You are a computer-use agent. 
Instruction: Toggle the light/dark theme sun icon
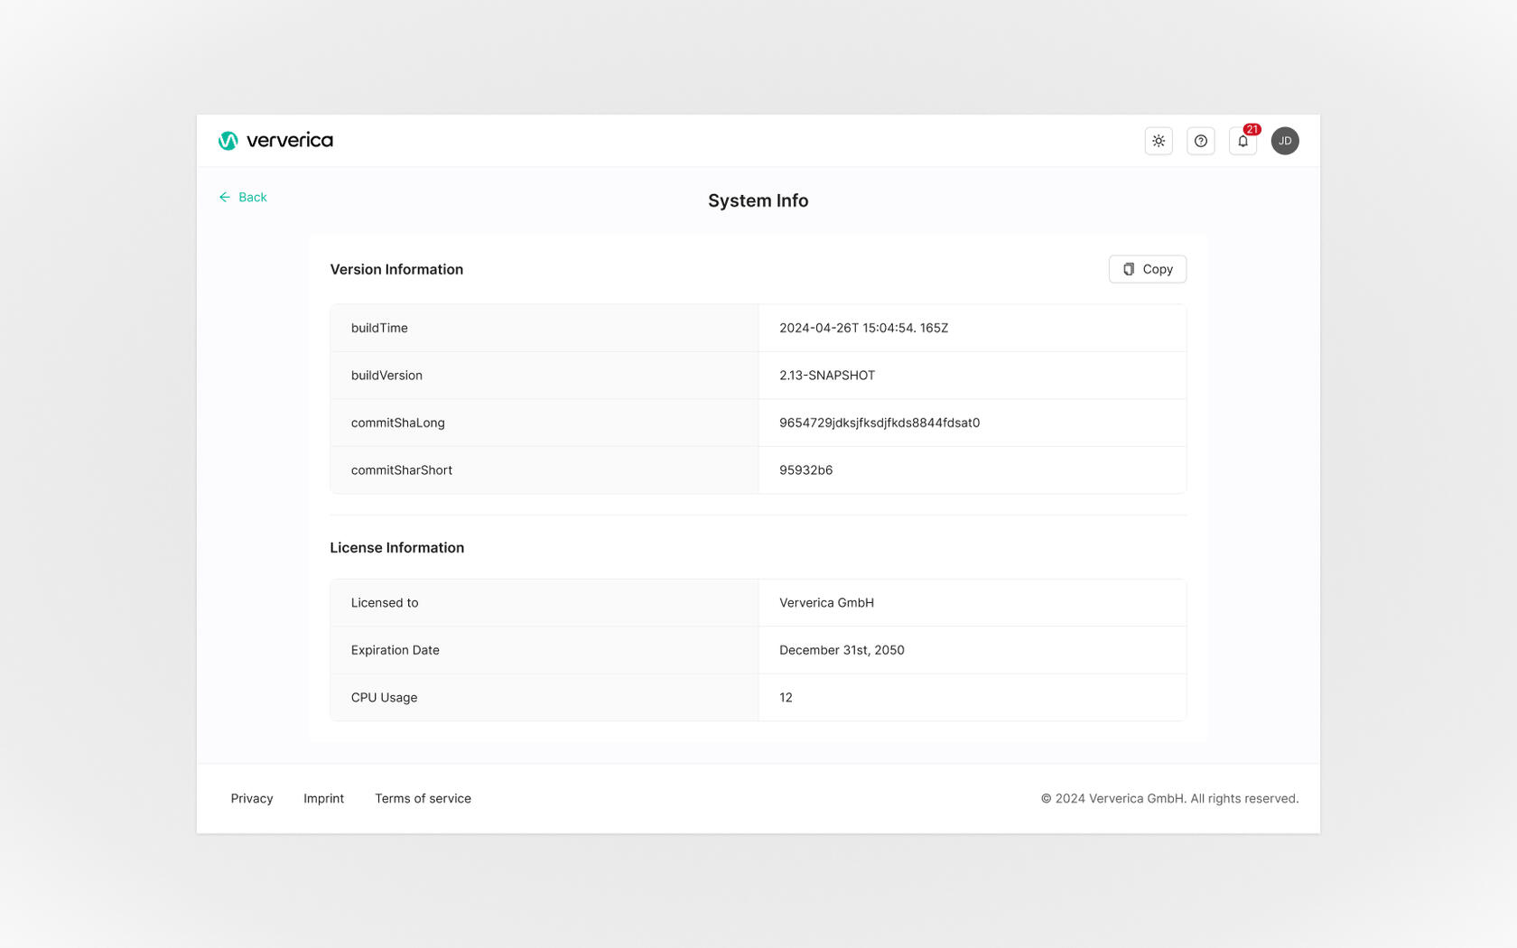tap(1159, 141)
